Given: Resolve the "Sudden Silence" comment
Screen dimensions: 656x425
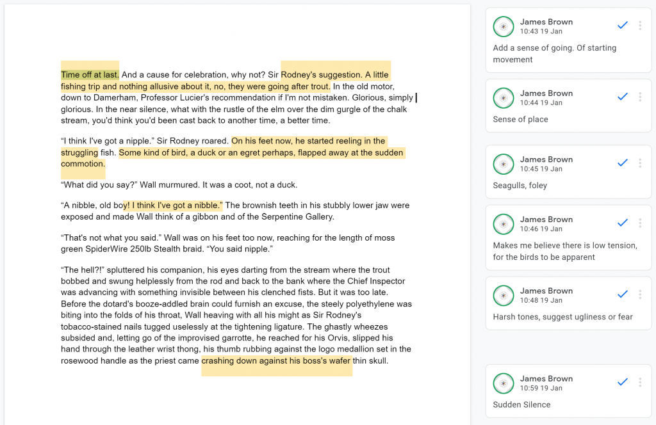Looking at the screenshot, I should pyautogui.click(x=623, y=382).
